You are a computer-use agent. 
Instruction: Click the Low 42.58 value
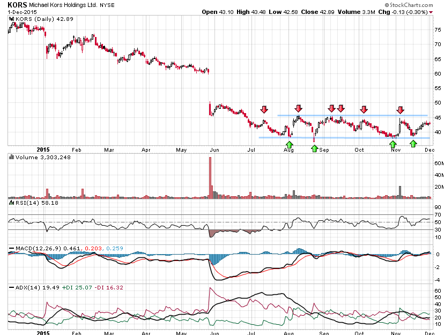coord(283,12)
